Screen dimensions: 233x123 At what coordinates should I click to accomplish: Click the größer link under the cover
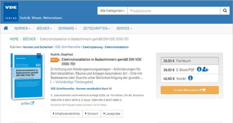click(25, 103)
